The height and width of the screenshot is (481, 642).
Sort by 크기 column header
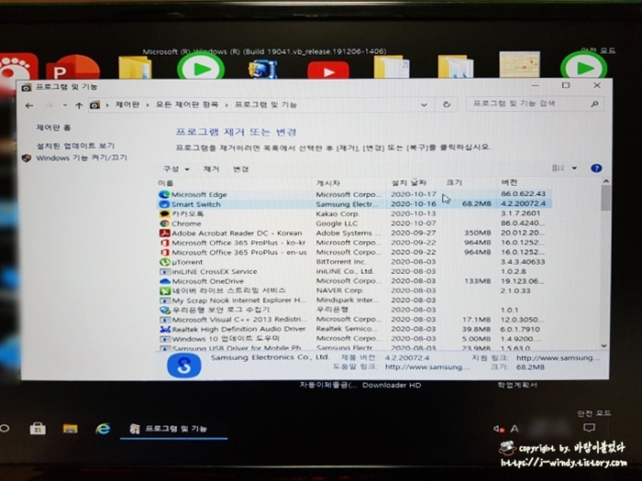point(454,182)
